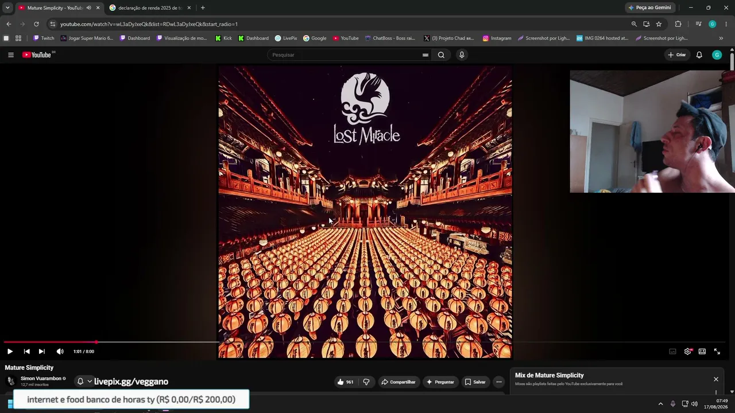Toggle subtitles in the video player
The height and width of the screenshot is (413, 735).
[x=672, y=351]
